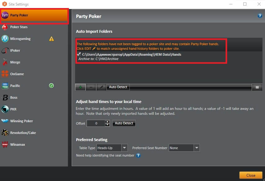Open seat number identification help

click(x=138, y=155)
